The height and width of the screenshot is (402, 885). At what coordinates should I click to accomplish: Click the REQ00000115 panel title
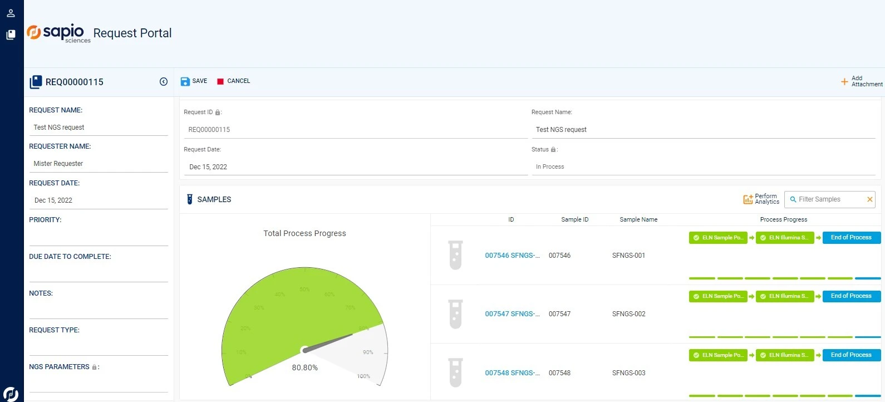75,82
